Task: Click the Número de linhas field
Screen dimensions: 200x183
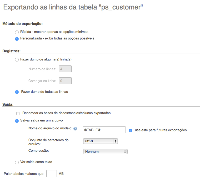Action: point(65,69)
